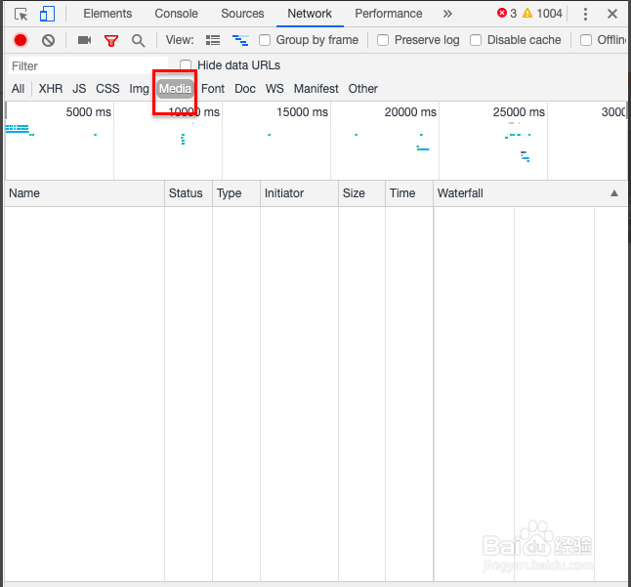The height and width of the screenshot is (587, 631).
Task: Toggle the device toolbar icon
Action: (x=47, y=14)
